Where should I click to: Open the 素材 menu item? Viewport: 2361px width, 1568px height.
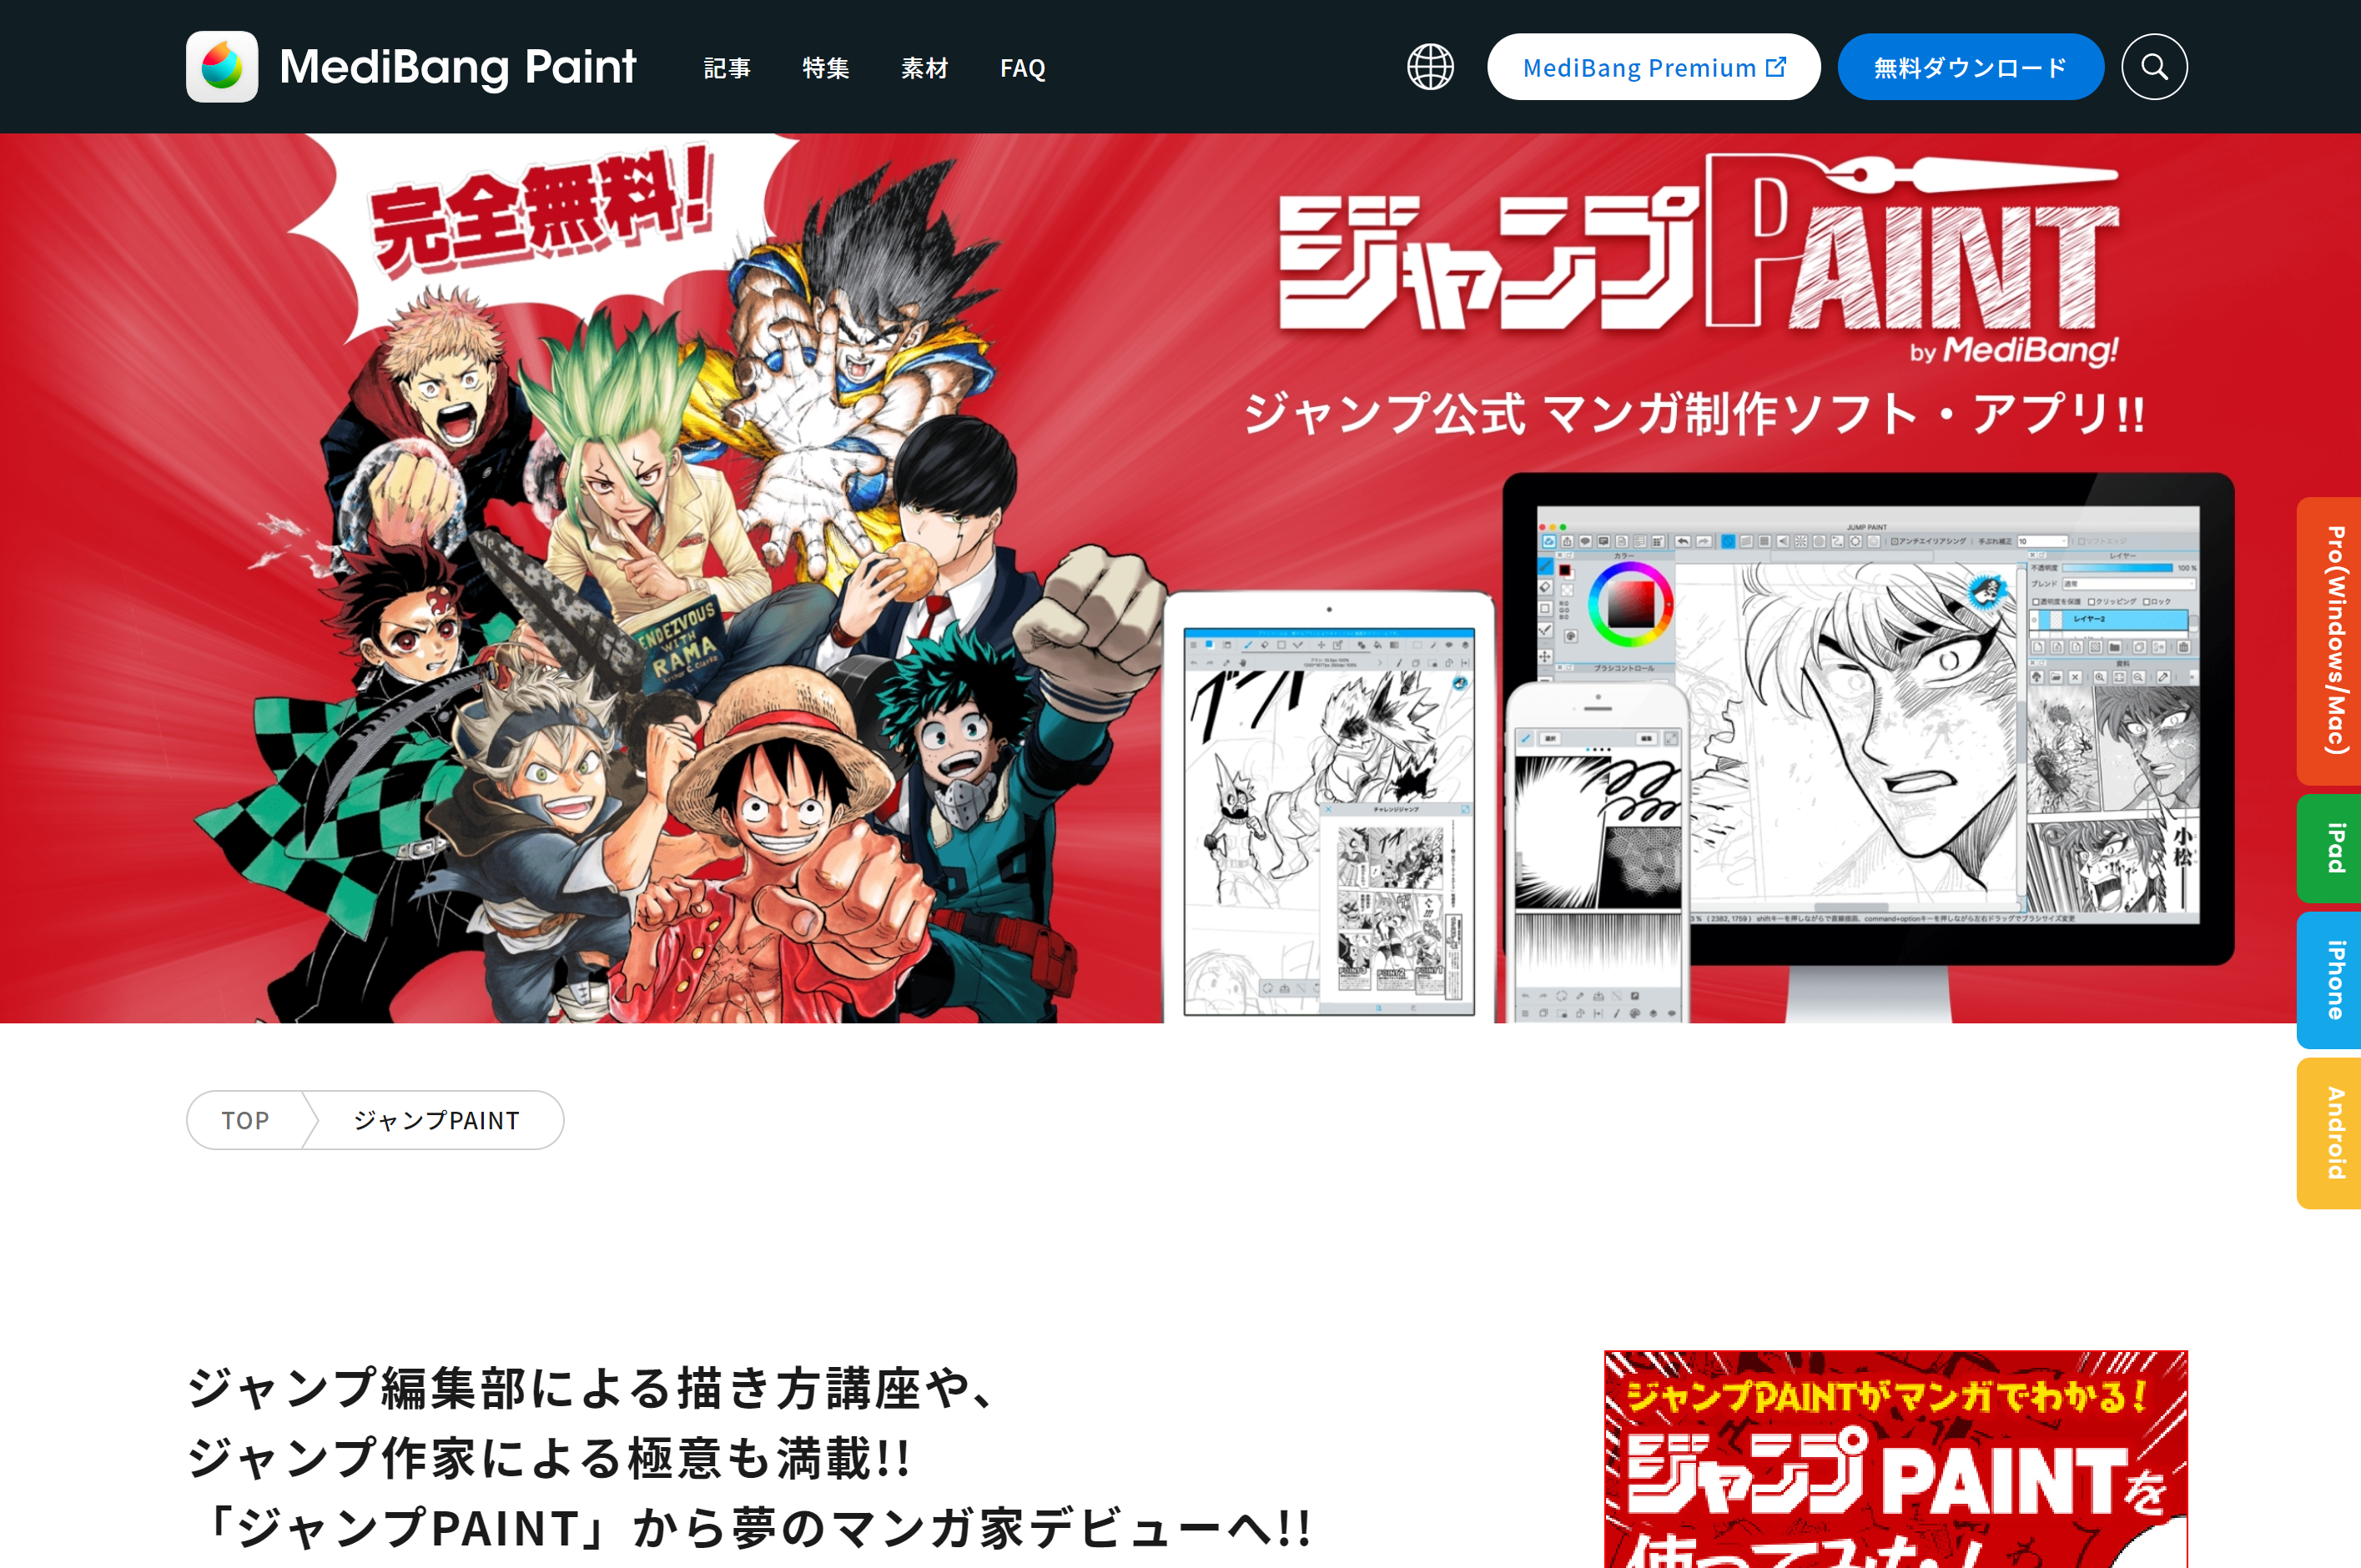pos(924,68)
